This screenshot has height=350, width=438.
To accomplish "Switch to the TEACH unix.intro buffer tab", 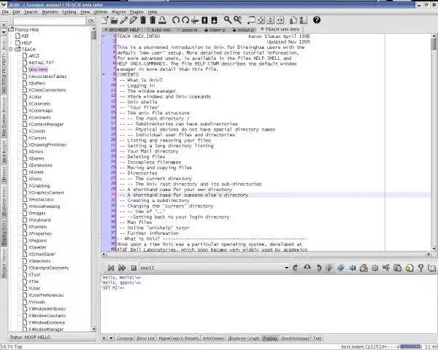I will pyautogui.click(x=280, y=29).
